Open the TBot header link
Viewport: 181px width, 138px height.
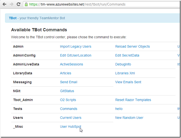(13, 18)
